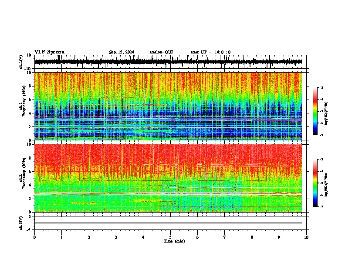This screenshot has width=345, height=266.
Task: Click the ch.1 spectrogram panel
Action: pyautogui.click(x=168, y=106)
